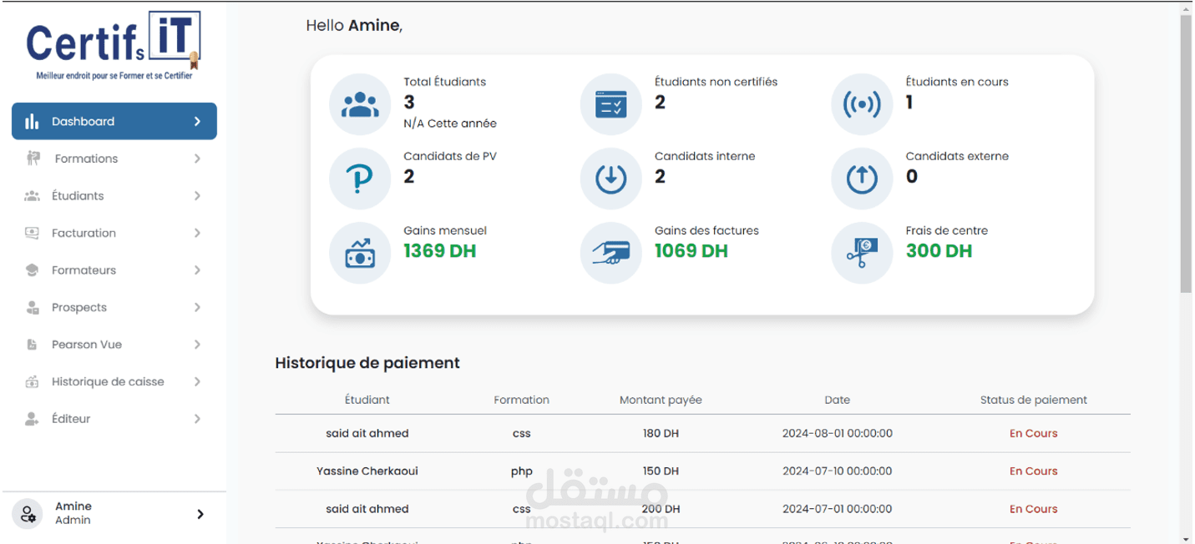Click the Candidats interne download-arrow icon
The height and width of the screenshot is (544, 1195).
pos(611,179)
